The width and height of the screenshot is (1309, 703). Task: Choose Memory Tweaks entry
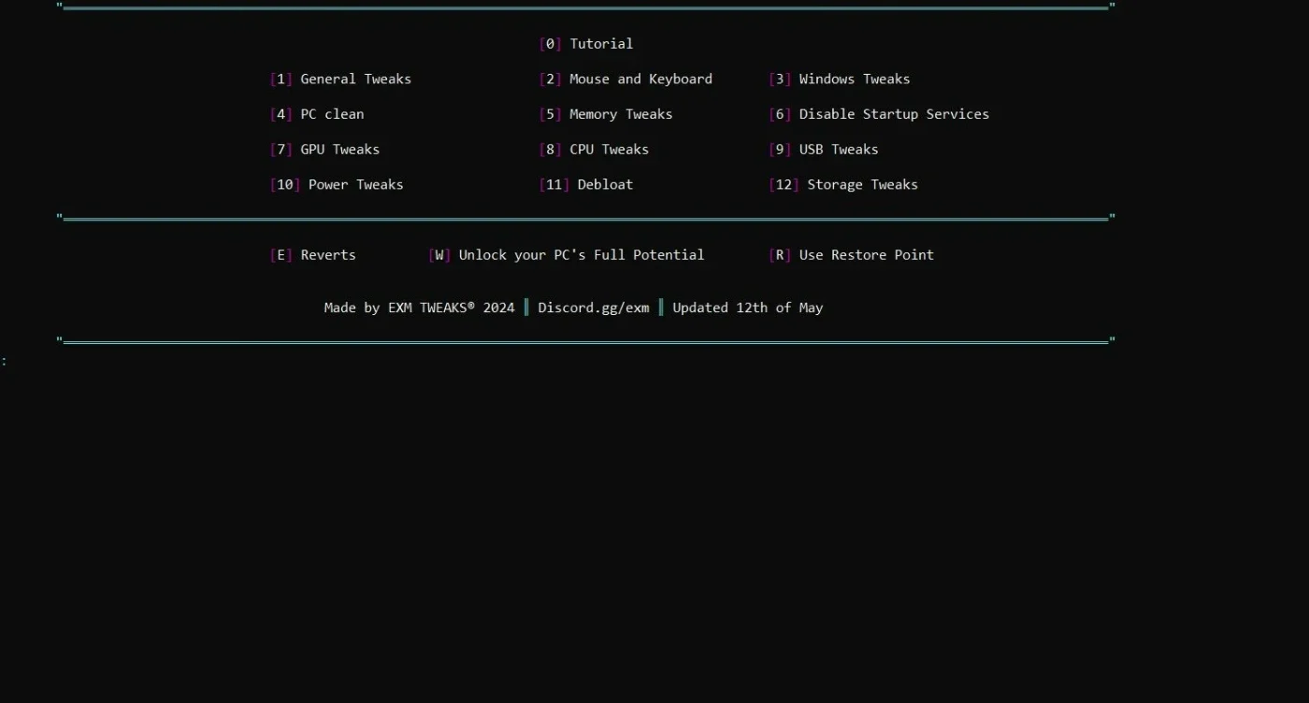click(x=606, y=114)
